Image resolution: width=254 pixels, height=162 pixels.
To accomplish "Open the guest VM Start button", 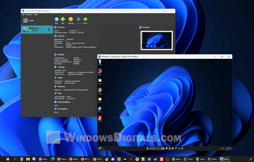I will (148, 149).
